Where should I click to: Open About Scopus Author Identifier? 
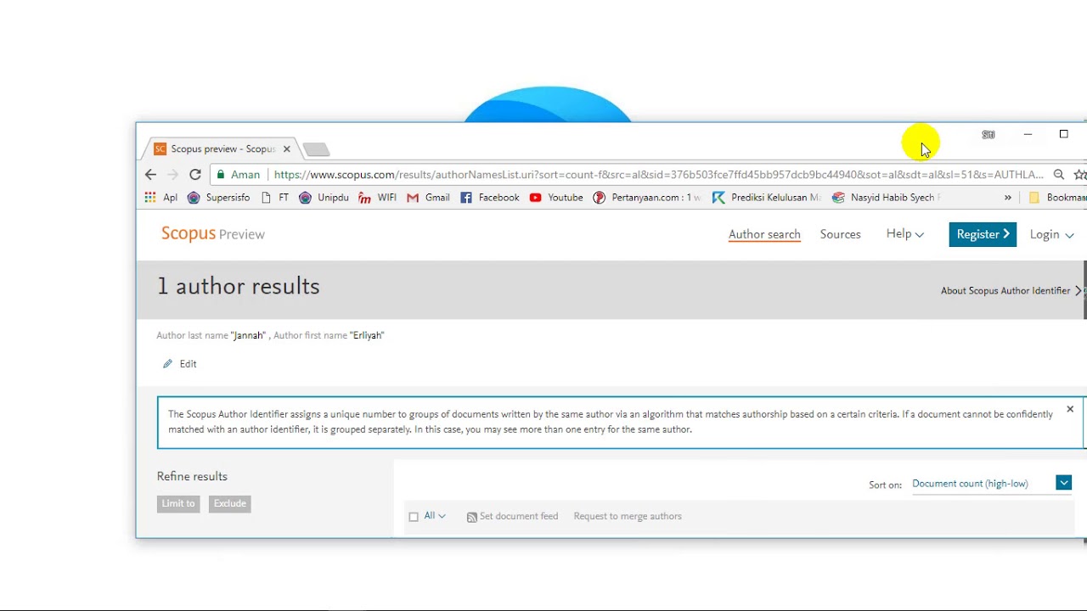[1011, 290]
